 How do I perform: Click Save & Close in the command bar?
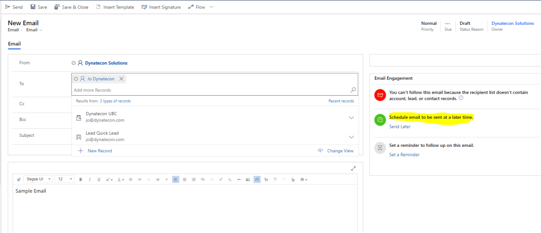tap(71, 7)
